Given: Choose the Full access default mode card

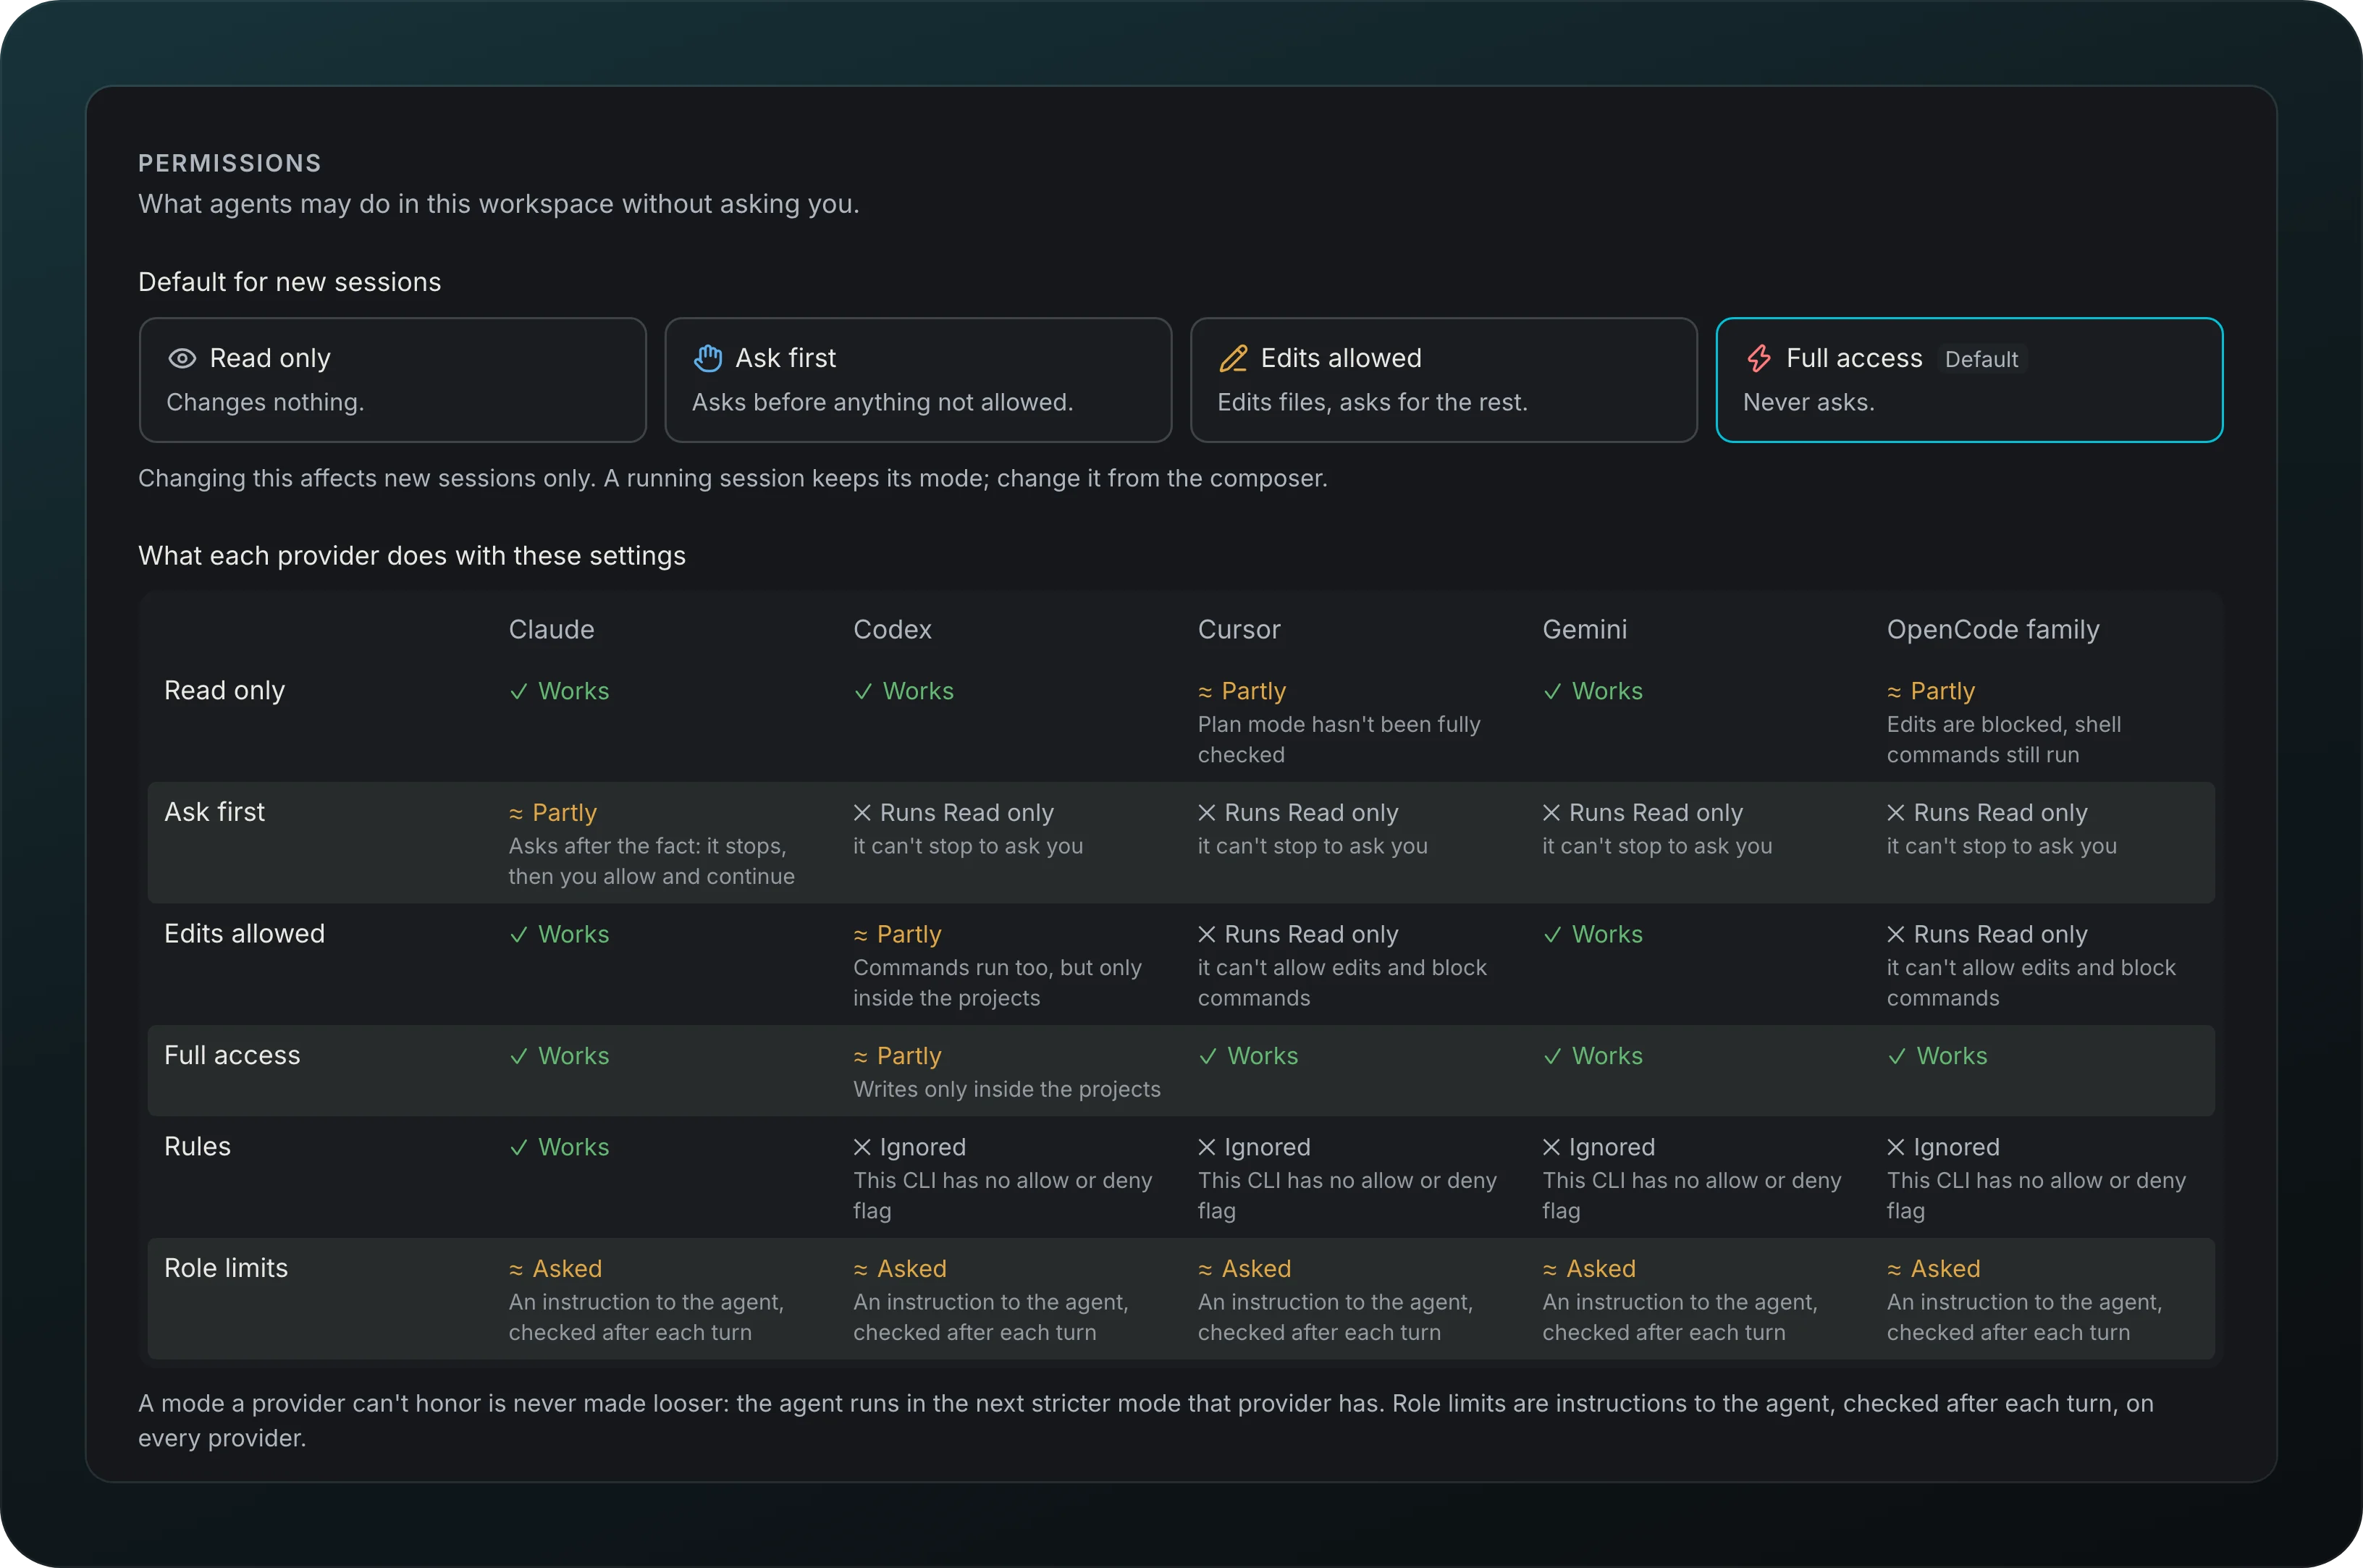Looking at the screenshot, I should point(1969,380).
